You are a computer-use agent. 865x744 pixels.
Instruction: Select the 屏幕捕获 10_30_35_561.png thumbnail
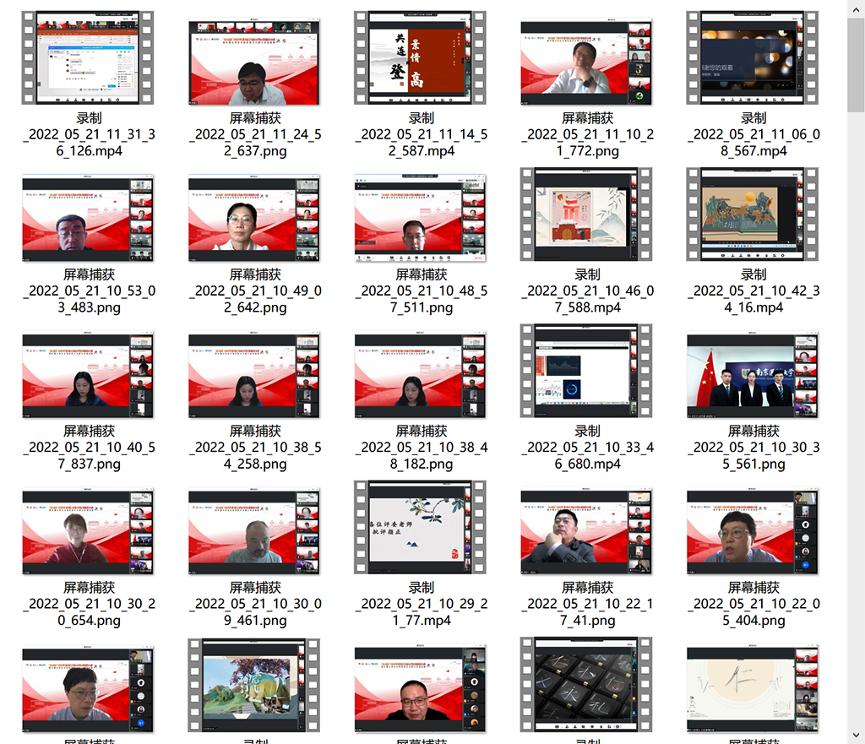753,371
